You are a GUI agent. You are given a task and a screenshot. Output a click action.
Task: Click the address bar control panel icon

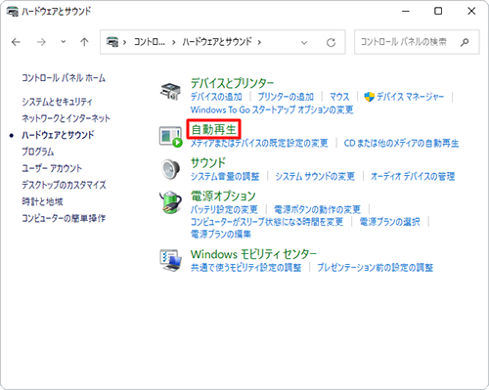point(112,42)
